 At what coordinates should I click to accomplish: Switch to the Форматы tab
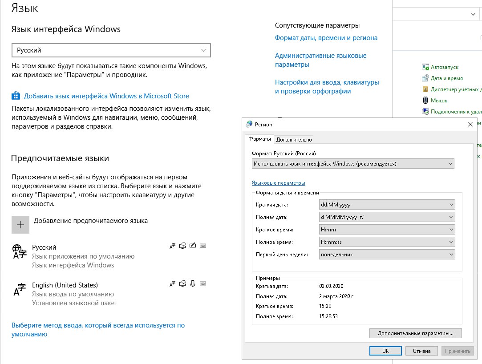click(259, 139)
